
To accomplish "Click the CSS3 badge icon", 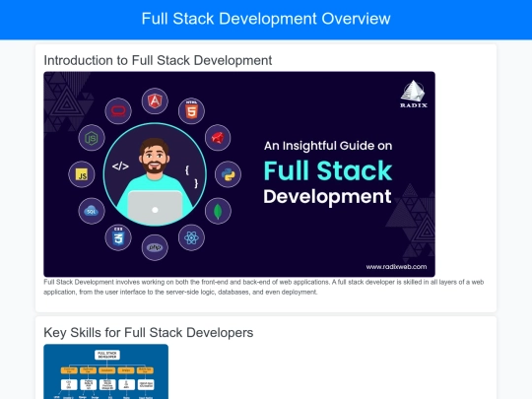I will 118,237.
